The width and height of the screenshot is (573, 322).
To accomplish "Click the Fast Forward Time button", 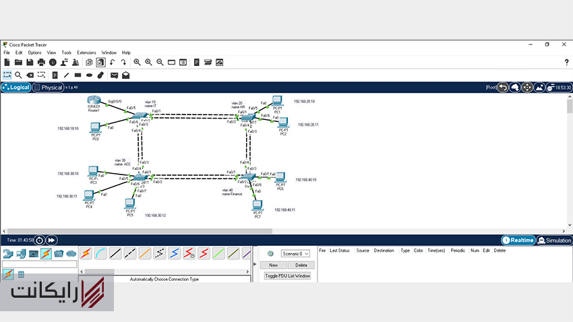I will click(52, 240).
